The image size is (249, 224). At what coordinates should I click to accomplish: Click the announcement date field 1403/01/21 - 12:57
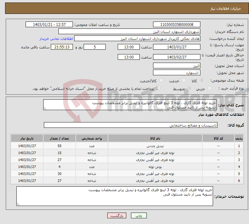[x=49, y=24]
